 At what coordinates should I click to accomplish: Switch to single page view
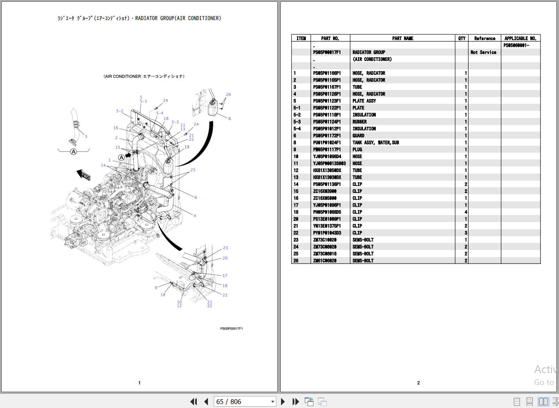pyautogui.click(x=517, y=402)
